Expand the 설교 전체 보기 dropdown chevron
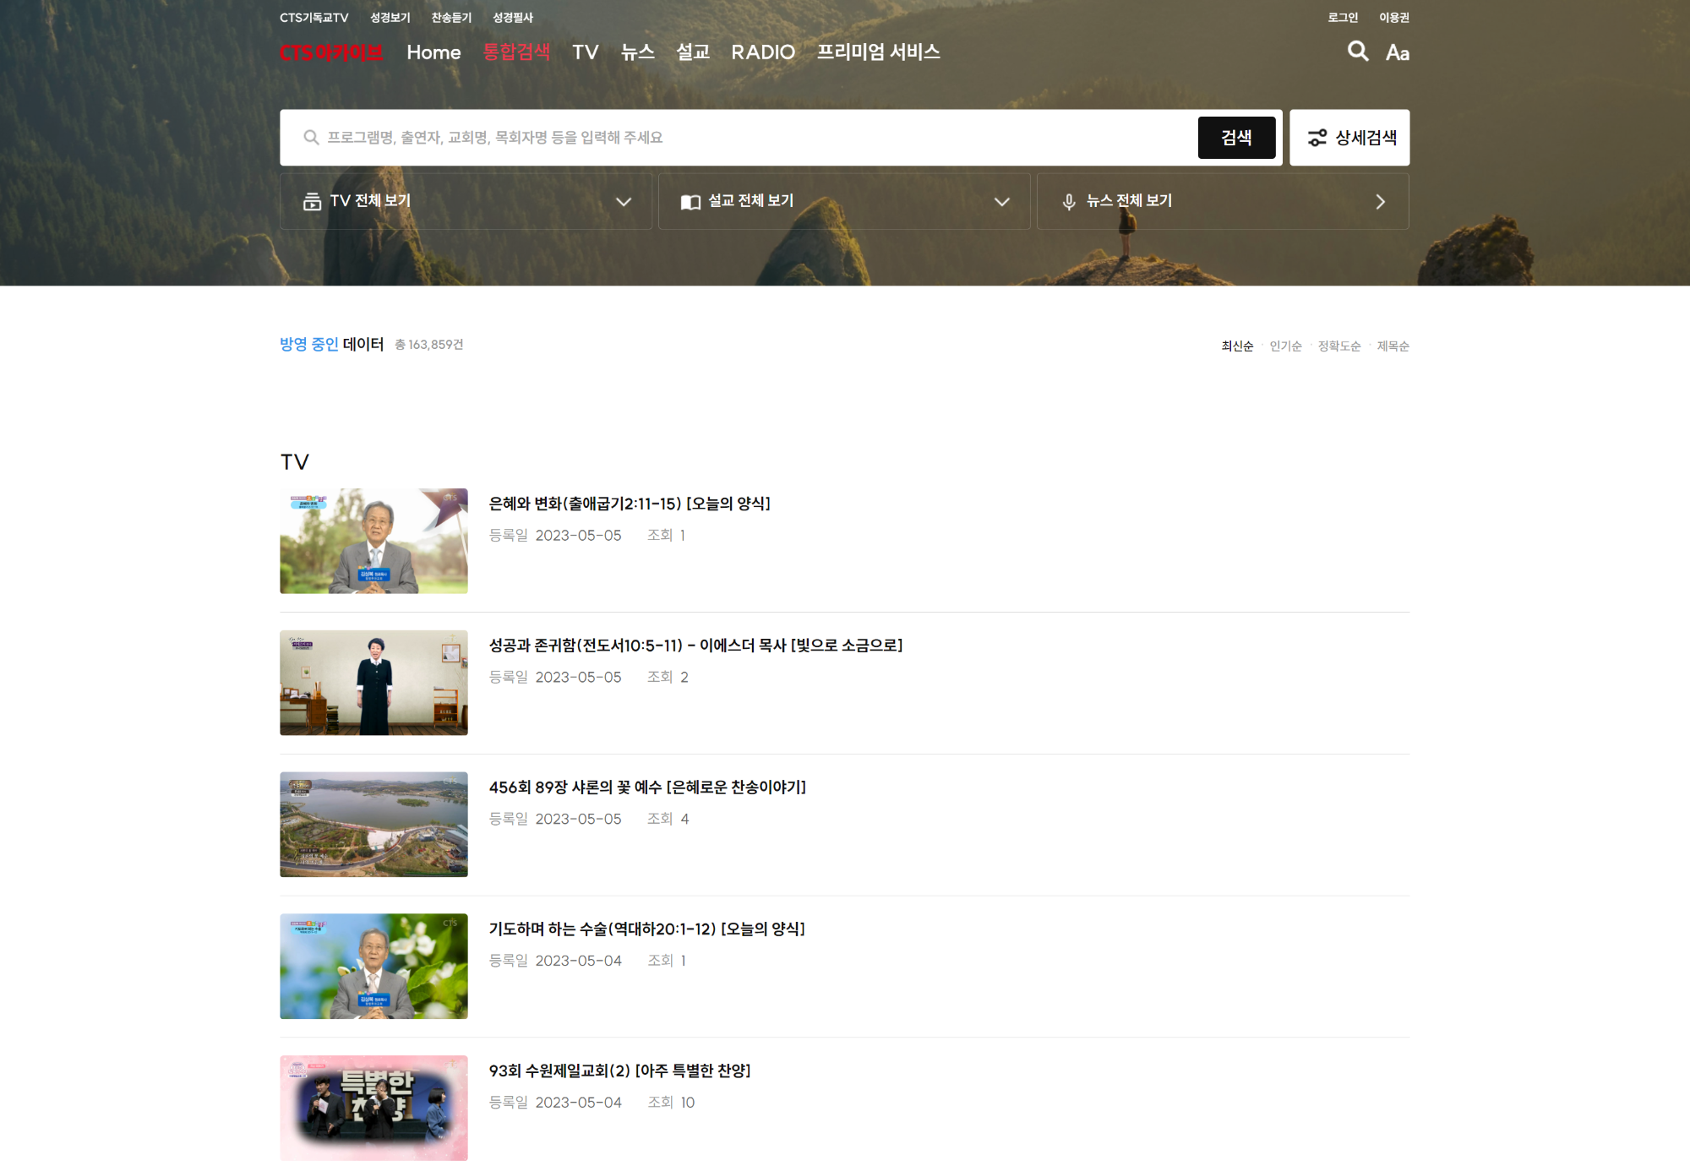Screen dimensions: 1690x1166 (1001, 202)
